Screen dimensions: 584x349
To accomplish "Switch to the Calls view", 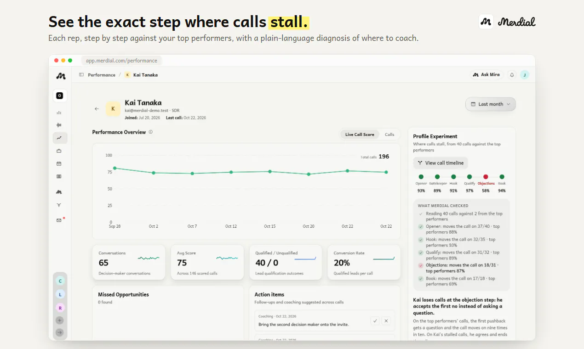I will (x=389, y=135).
